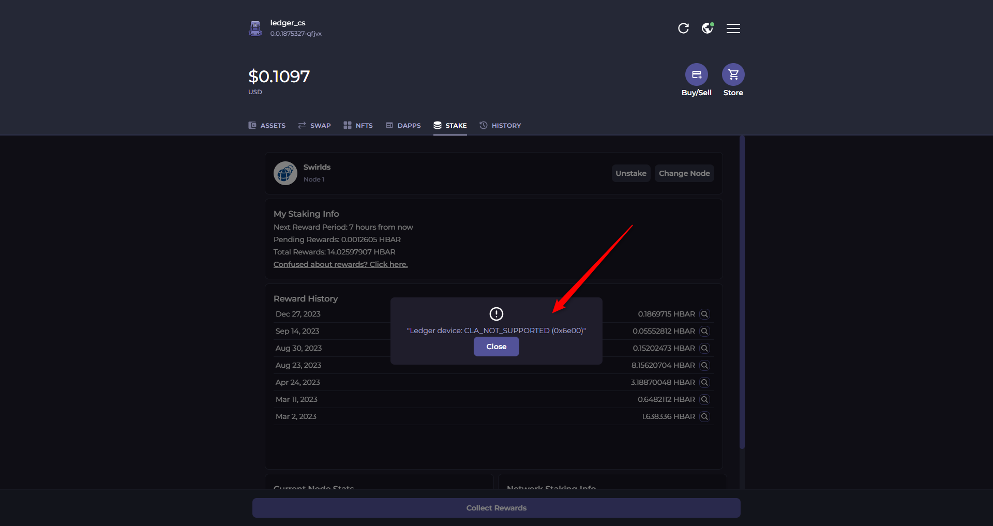This screenshot has width=993, height=526.
Task: Click the alert icon in the error dialog
Action: click(x=496, y=313)
